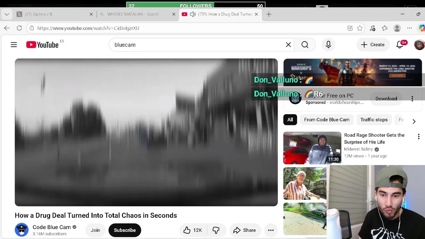Open YouTube notifications bell
425x239 pixels.
tap(400, 44)
